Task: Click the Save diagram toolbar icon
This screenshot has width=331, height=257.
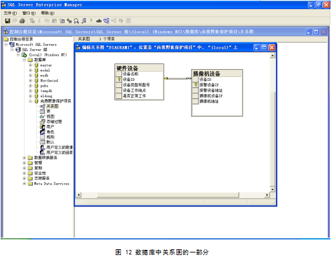Action: pos(8,21)
